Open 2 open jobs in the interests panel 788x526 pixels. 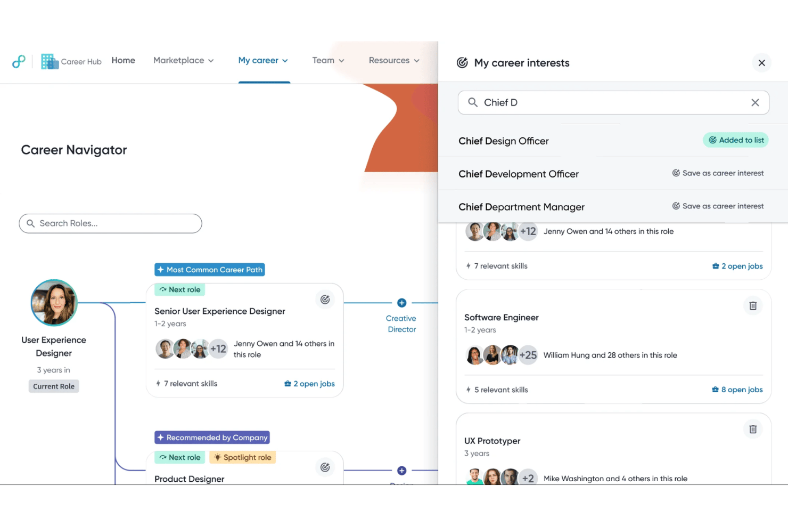737,266
